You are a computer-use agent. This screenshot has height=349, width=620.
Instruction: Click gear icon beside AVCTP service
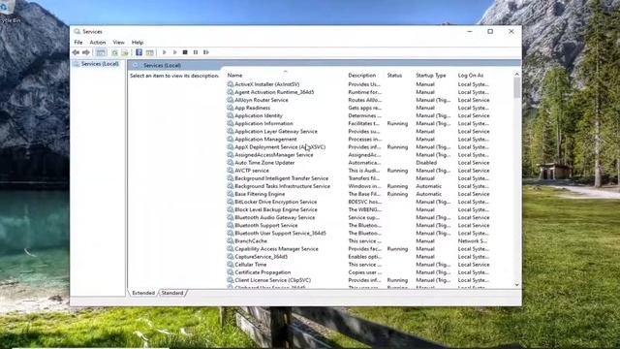click(x=231, y=171)
